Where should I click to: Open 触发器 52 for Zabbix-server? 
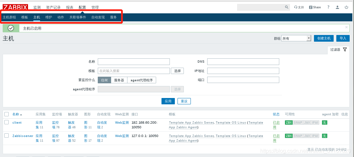click(72, 138)
